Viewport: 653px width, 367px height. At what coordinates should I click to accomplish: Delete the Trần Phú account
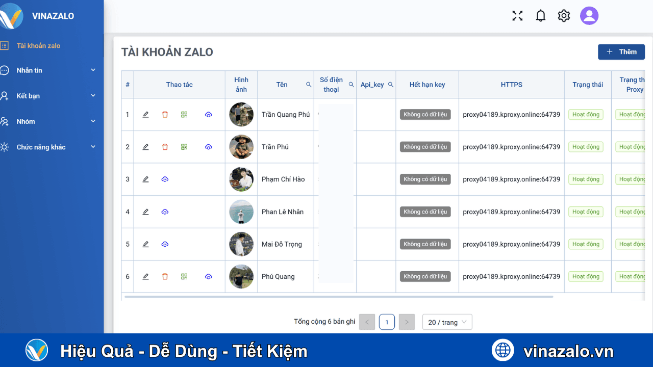165,147
